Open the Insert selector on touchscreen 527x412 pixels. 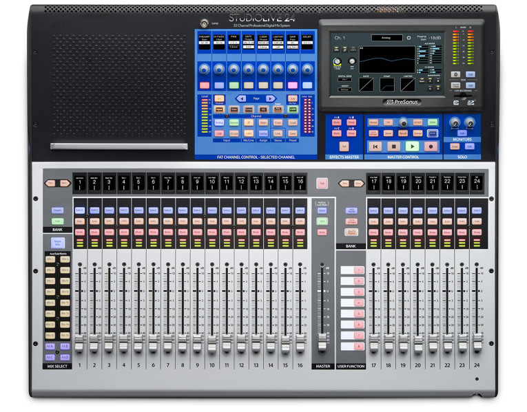(344, 89)
